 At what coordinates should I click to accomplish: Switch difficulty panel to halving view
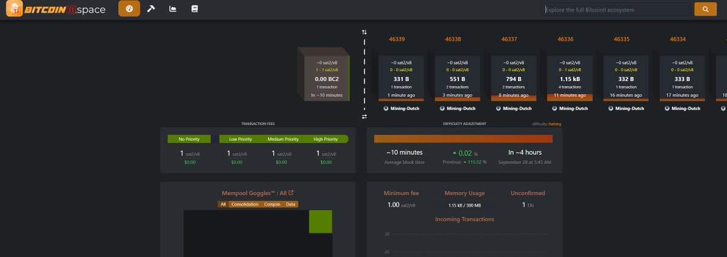click(555, 124)
